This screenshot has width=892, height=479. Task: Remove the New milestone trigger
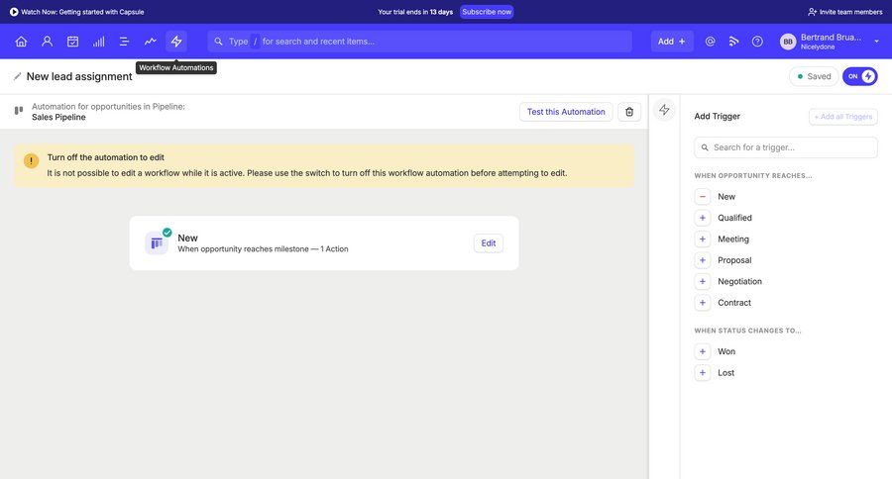pos(703,197)
